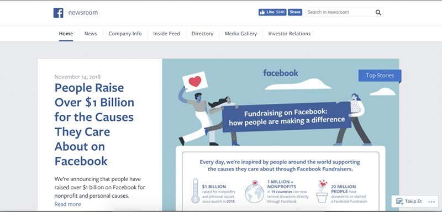Click the globe icon in the infographic
The height and width of the screenshot is (212, 442).
click(254, 192)
